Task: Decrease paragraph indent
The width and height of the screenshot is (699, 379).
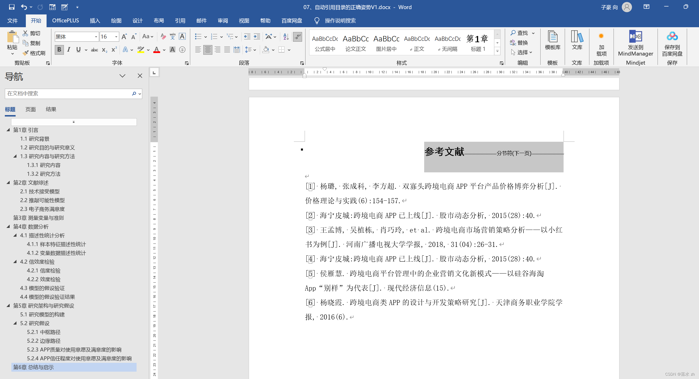Action: pyautogui.click(x=247, y=37)
